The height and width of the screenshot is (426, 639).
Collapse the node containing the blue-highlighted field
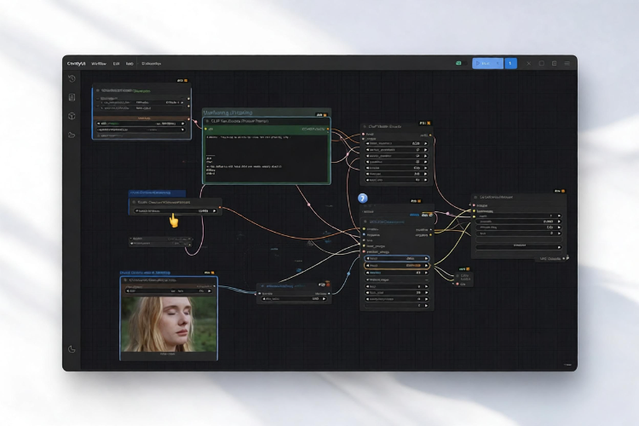click(366, 222)
